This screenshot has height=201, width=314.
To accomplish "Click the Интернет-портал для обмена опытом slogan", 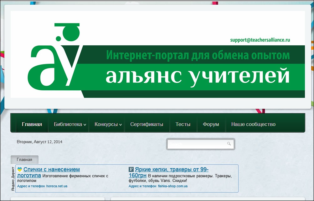I will click(x=198, y=55).
